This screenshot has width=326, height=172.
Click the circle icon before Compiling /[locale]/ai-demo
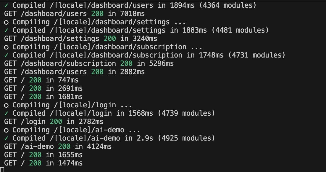point(6,130)
